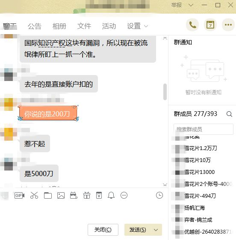This screenshot has width=236, height=240.
Task: Insert a picture with image icon
Action: 61,196
